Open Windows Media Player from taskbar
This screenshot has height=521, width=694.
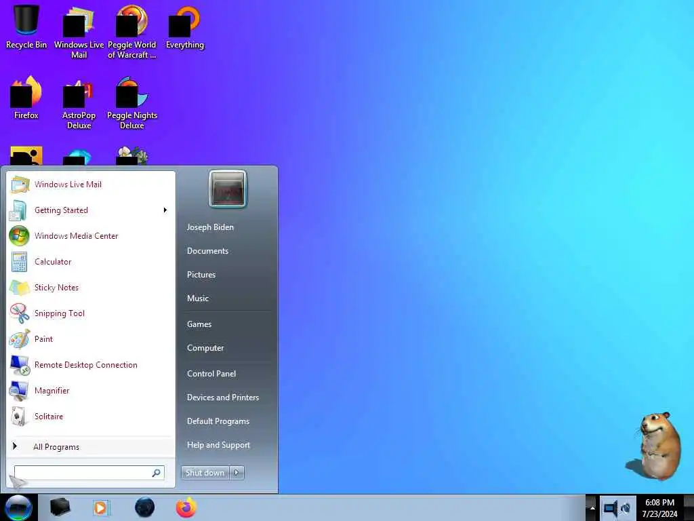click(x=101, y=507)
